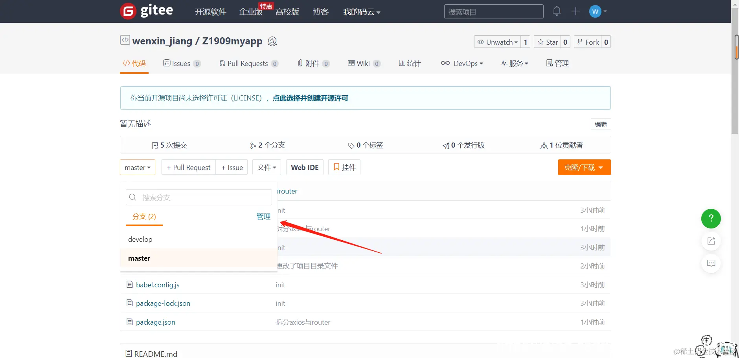
Task: View the 0 个标签 tags
Action: (366, 145)
